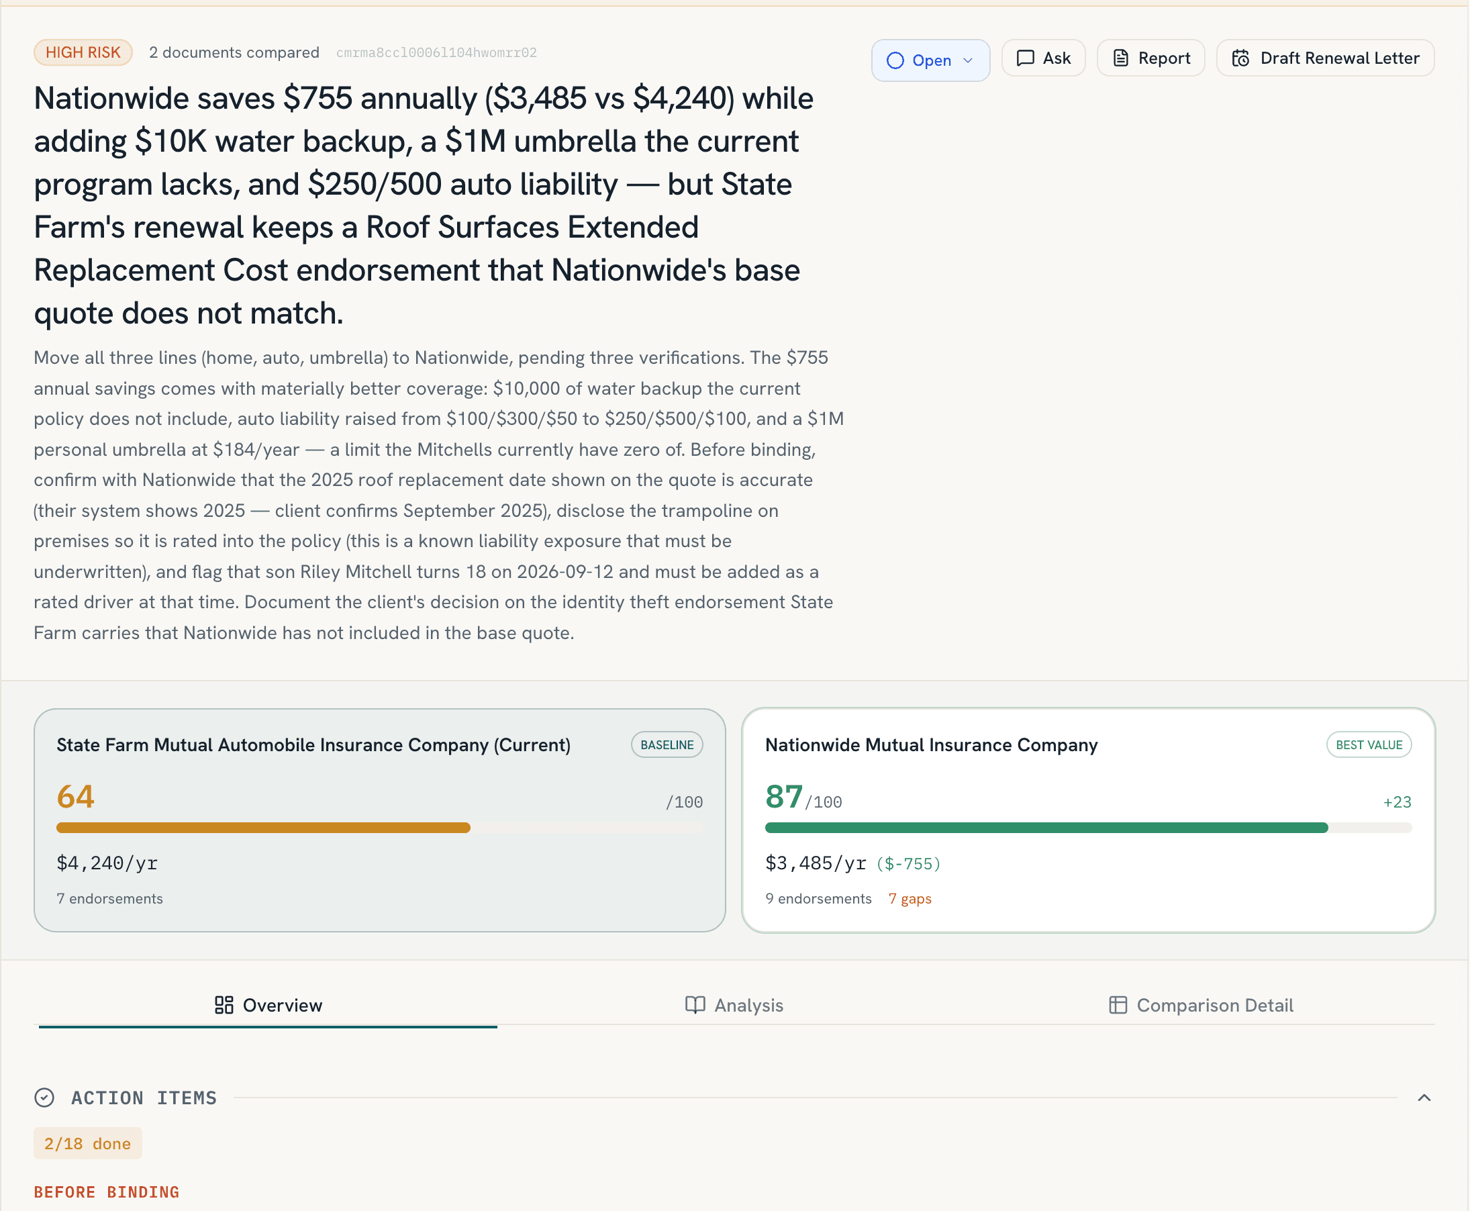Click the Ask button

pyautogui.click(x=1043, y=58)
